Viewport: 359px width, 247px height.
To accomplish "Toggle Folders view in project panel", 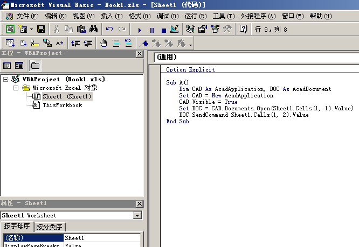I will pos(35,66).
